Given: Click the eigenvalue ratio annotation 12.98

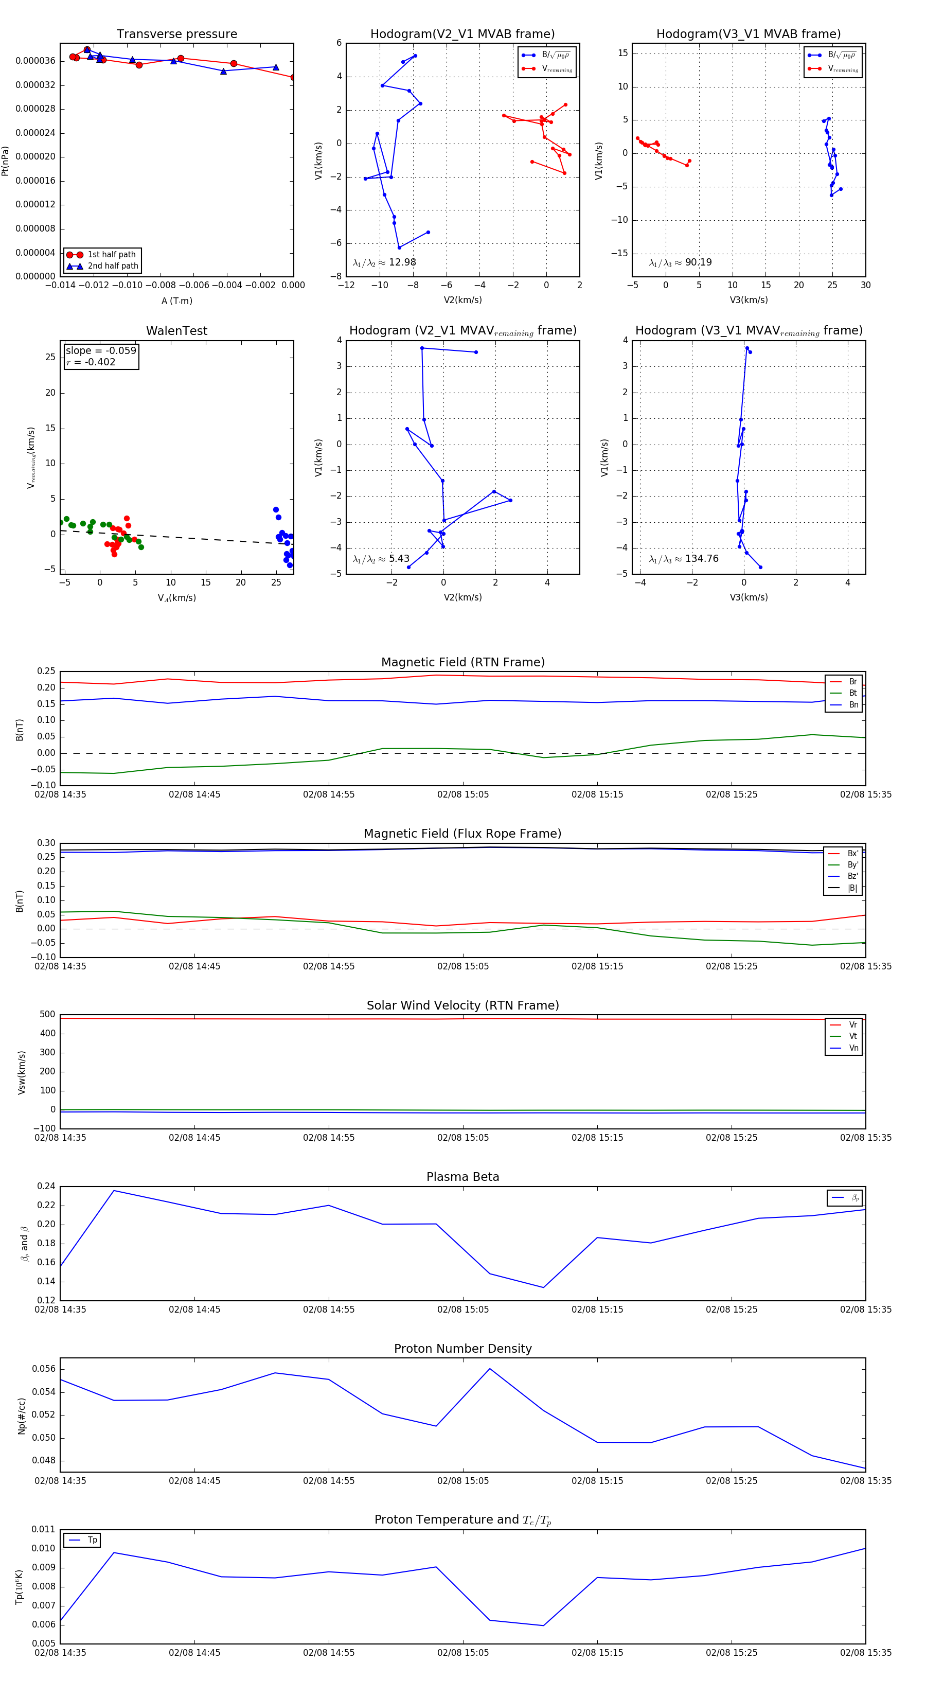Looking at the screenshot, I should 384,262.
